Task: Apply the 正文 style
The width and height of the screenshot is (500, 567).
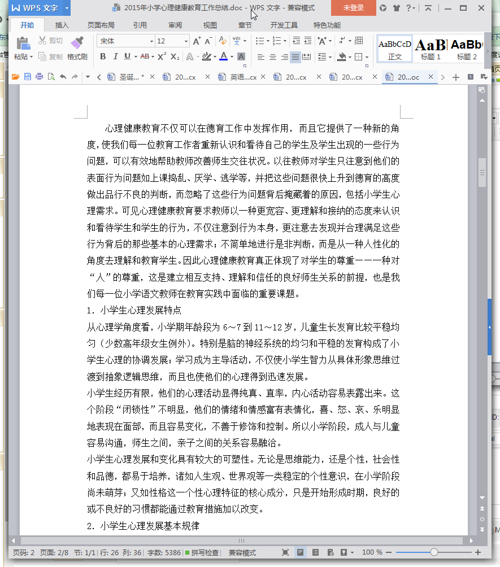Action: click(x=395, y=49)
